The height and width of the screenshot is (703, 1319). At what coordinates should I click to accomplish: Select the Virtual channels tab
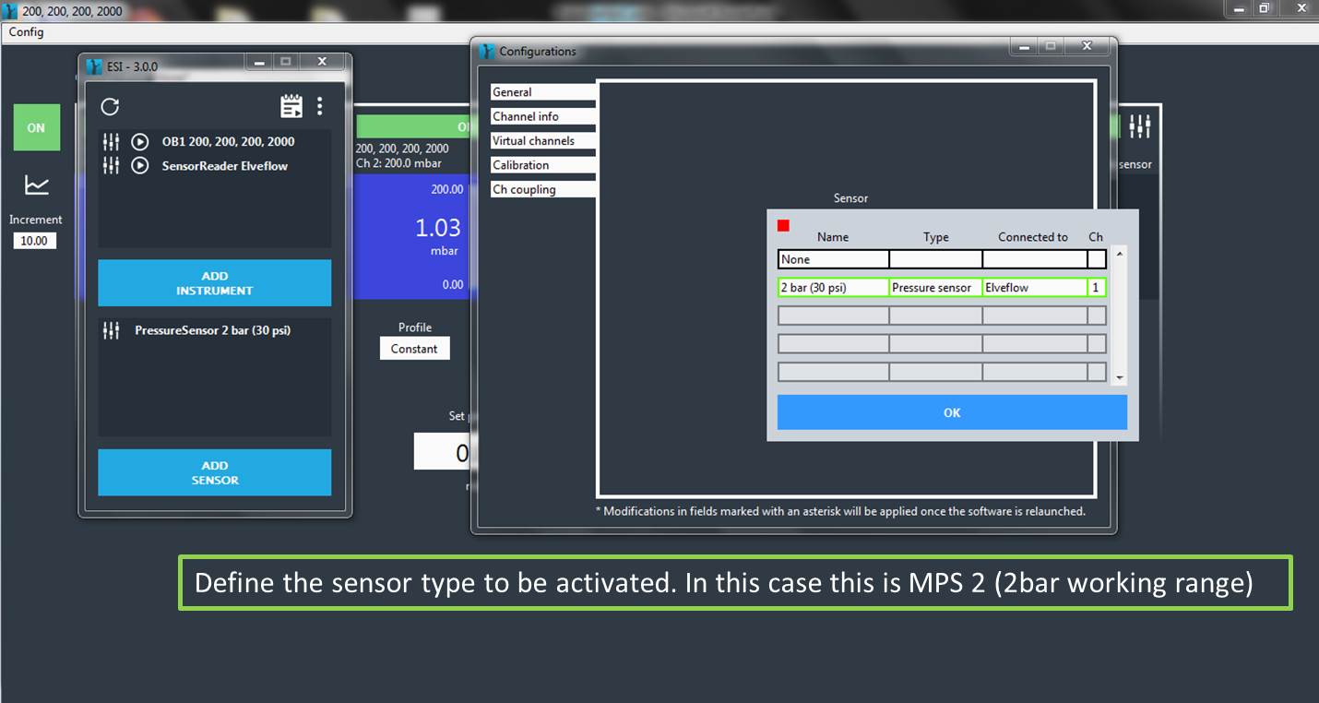[533, 141]
